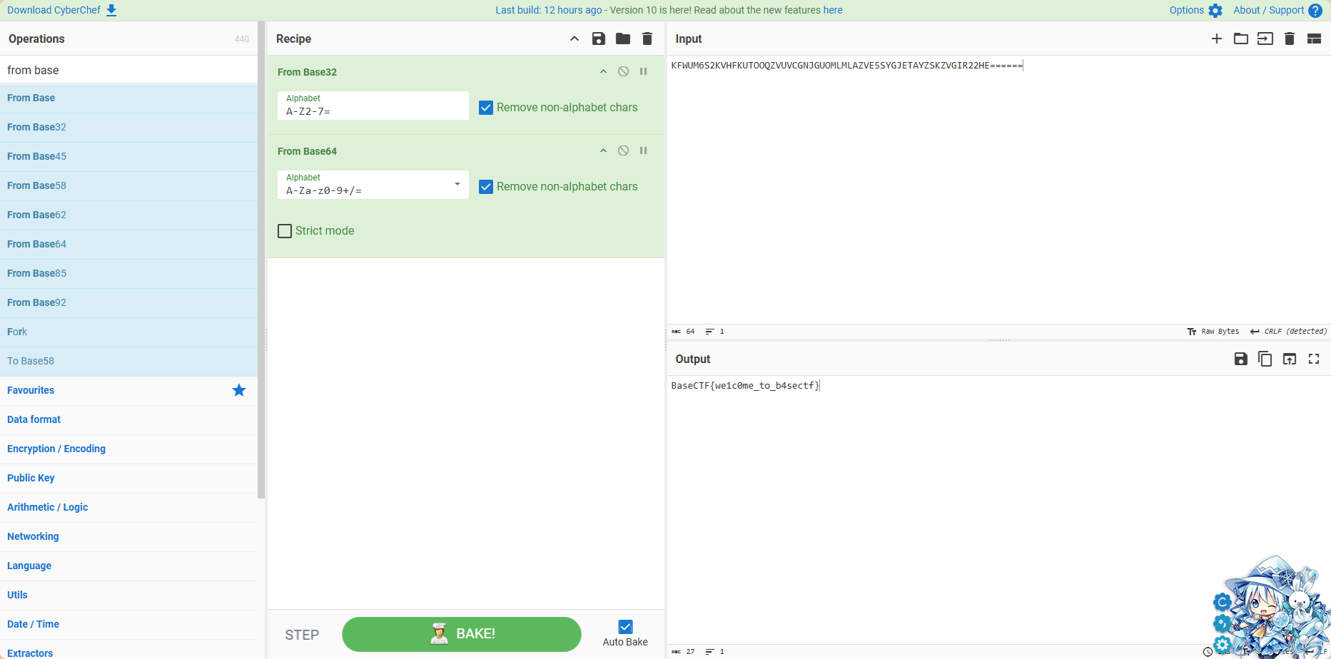The width and height of the screenshot is (1331, 659).
Task: Open the Data format category
Action: click(x=34, y=419)
